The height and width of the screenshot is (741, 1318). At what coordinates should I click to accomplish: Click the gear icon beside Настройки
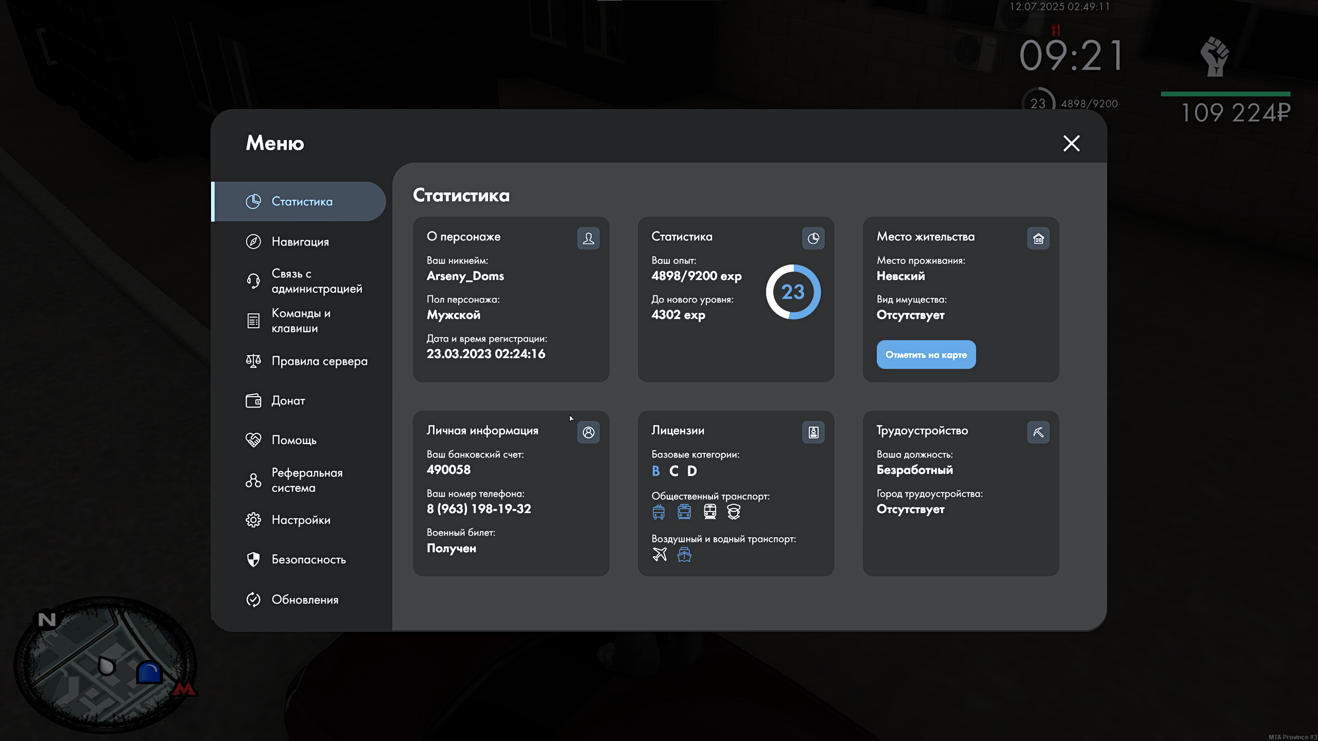click(253, 520)
